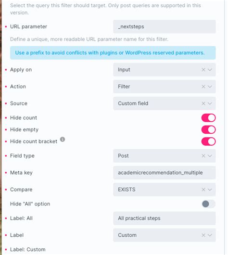
Task: Focus the Label: All text field
Action: (165, 218)
